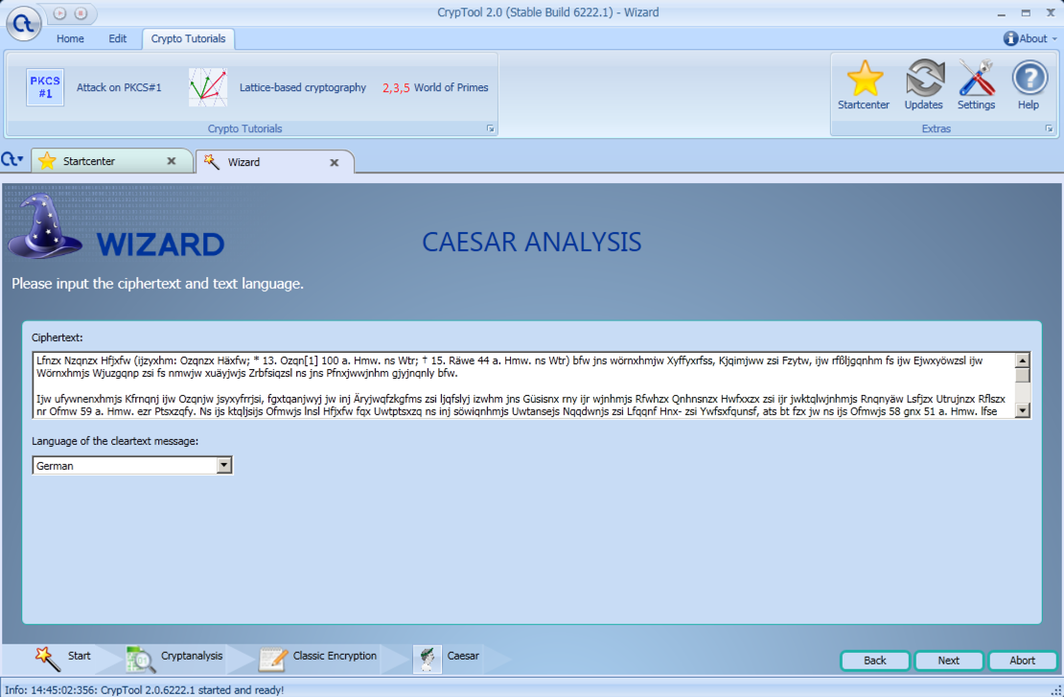Close the Wizard tab

tap(334, 163)
